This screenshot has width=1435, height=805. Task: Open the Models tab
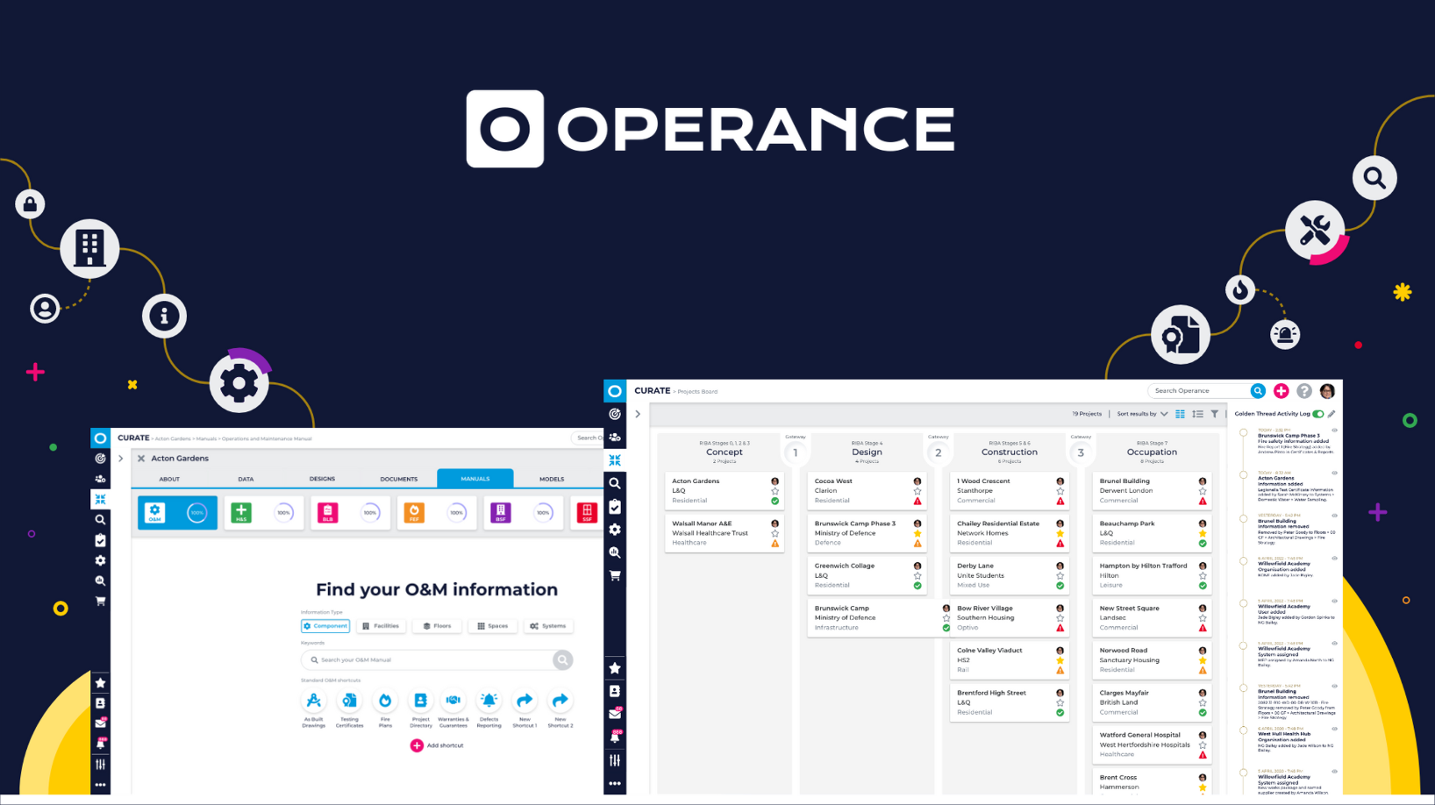pyautogui.click(x=553, y=479)
